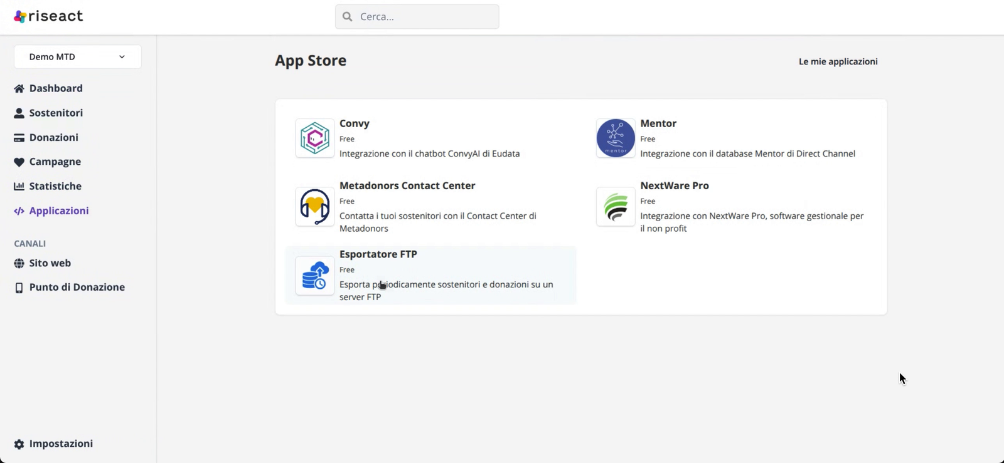This screenshot has width=1004, height=463.
Task: Open Le mie applicazioni link
Action: 838,61
